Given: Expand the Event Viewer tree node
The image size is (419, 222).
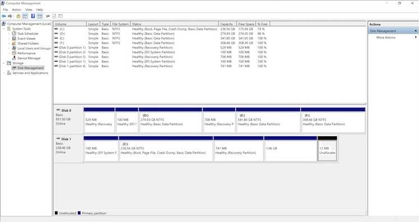Looking at the screenshot, I should [x=9, y=39].
